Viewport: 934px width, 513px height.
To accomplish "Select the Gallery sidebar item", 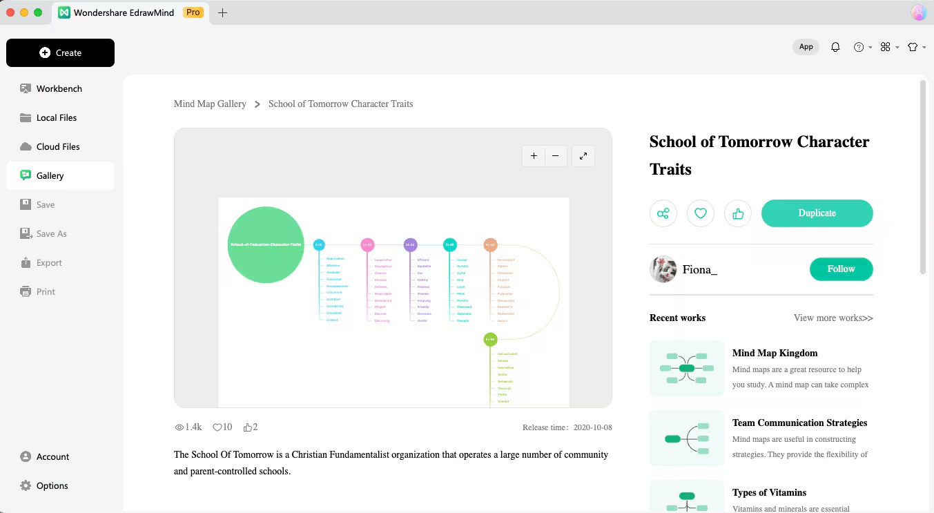I will click(x=60, y=175).
